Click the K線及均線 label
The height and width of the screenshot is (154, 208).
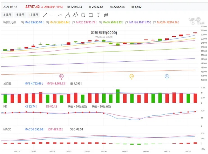coord(10,23)
